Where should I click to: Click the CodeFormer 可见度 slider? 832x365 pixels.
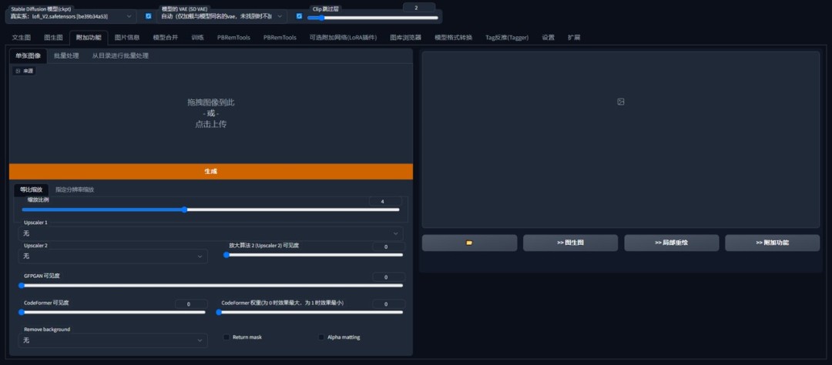[x=112, y=312]
